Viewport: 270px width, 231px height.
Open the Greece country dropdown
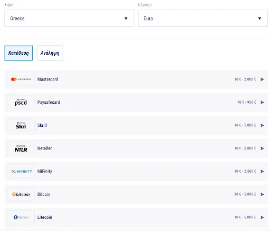[x=69, y=18]
